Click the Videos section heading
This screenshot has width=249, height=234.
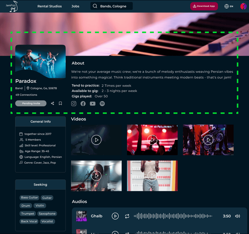pos(78,119)
